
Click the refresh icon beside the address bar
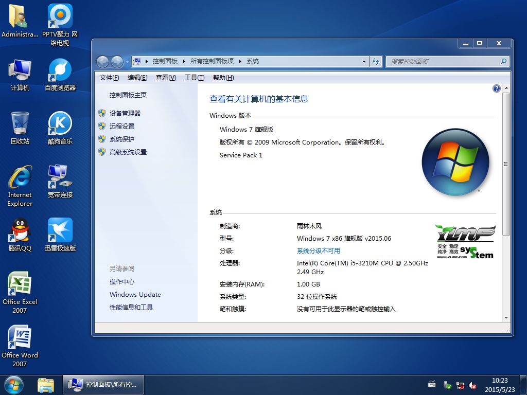(x=376, y=61)
